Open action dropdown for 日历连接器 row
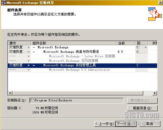163x130 pixels. tap(28, 61)
